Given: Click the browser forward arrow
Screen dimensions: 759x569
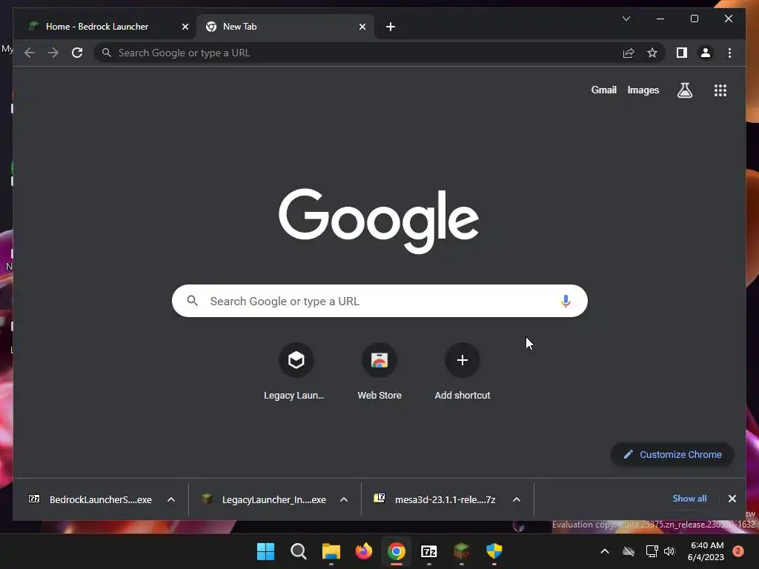Looking at the screenshot, I should (53, 53).
